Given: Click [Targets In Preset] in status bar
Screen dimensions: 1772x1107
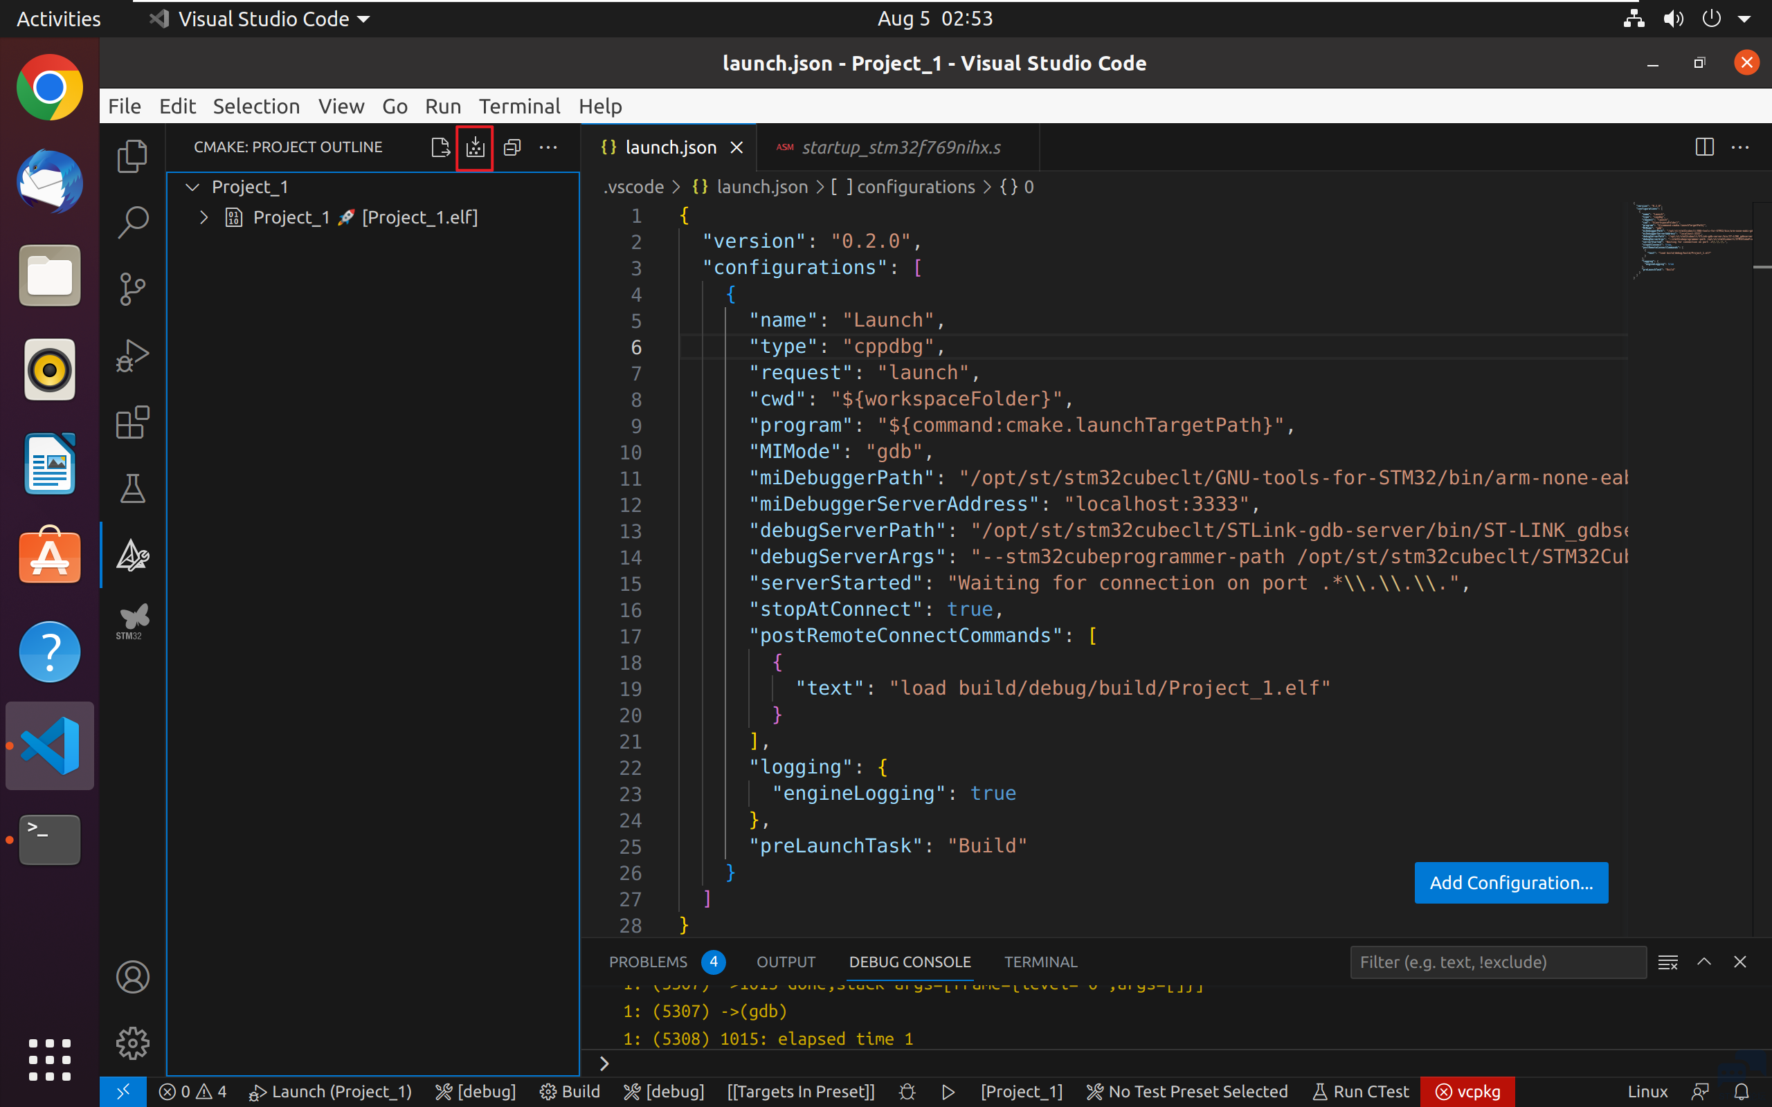Looking at the screenshot, I should tap(801, 1092).
